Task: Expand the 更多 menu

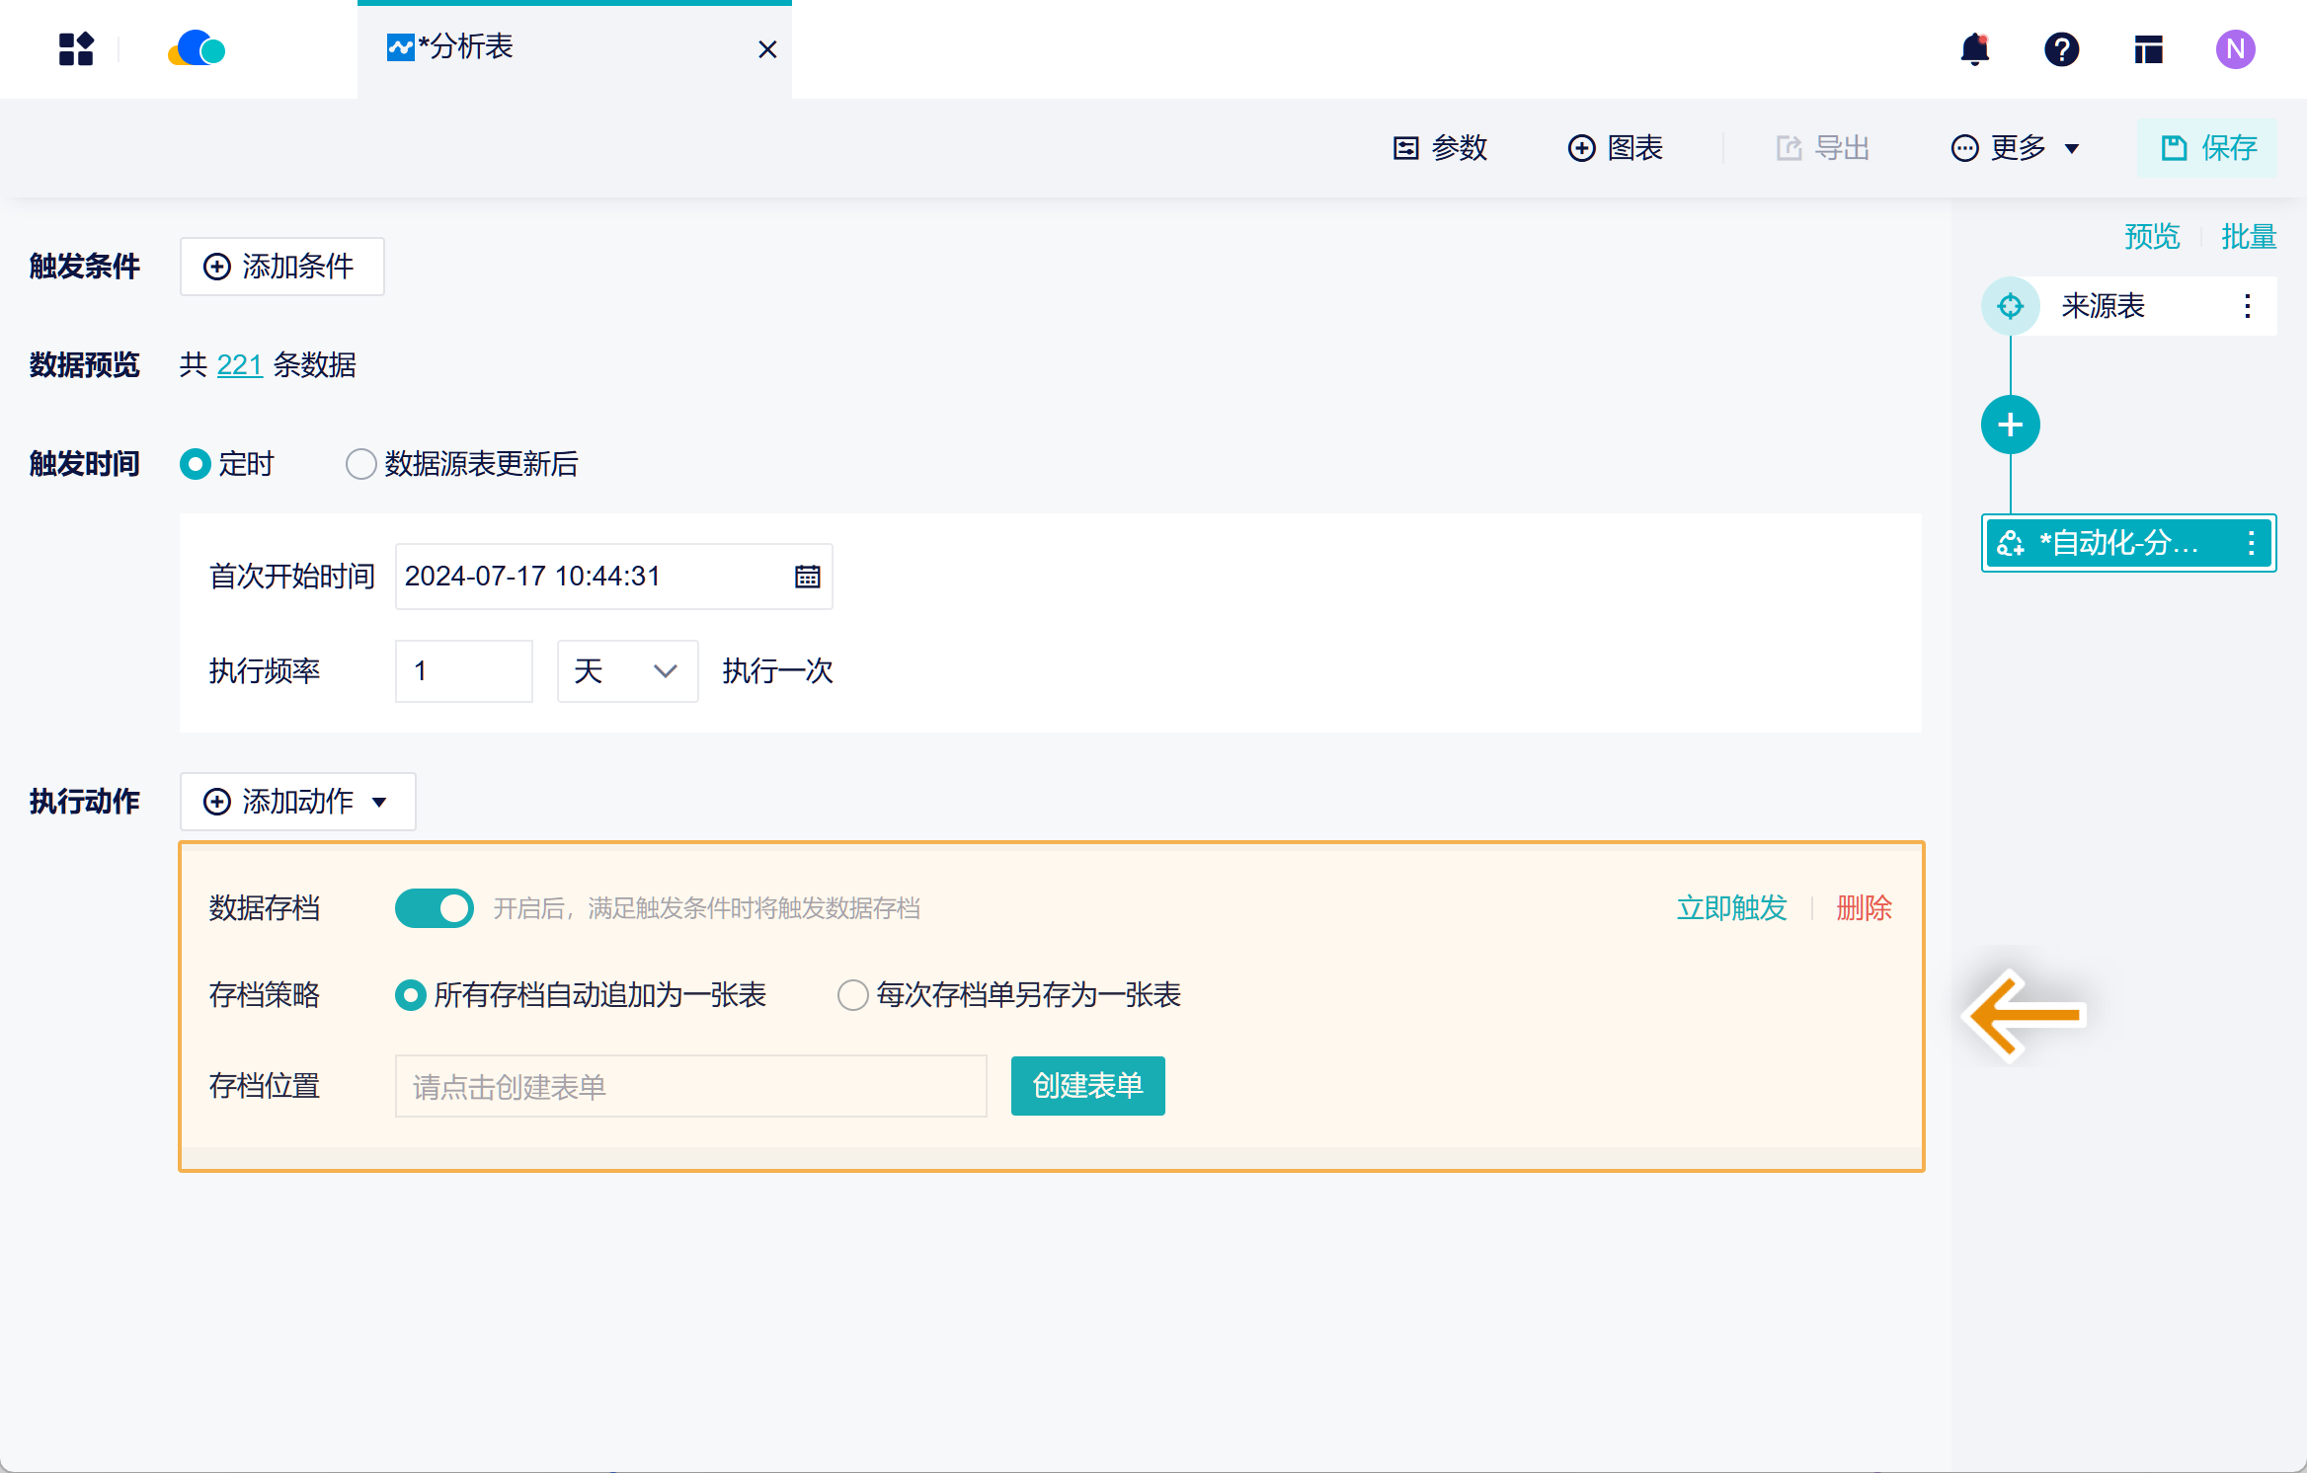Action: point(2016,148)
